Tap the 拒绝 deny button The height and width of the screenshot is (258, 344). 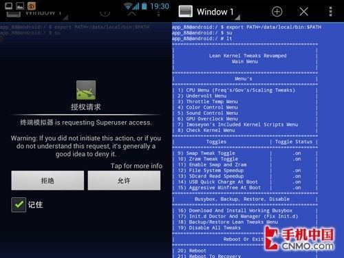click(x=47, y=180)
